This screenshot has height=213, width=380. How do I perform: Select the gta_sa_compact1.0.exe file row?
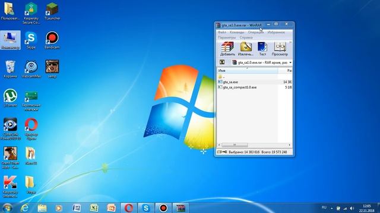(255, 87)
